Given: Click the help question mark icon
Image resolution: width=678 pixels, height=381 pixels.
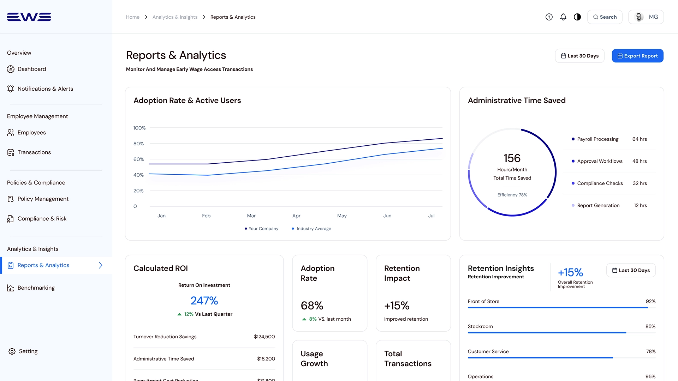Looking at the screenshot, I should click(549, 17).
